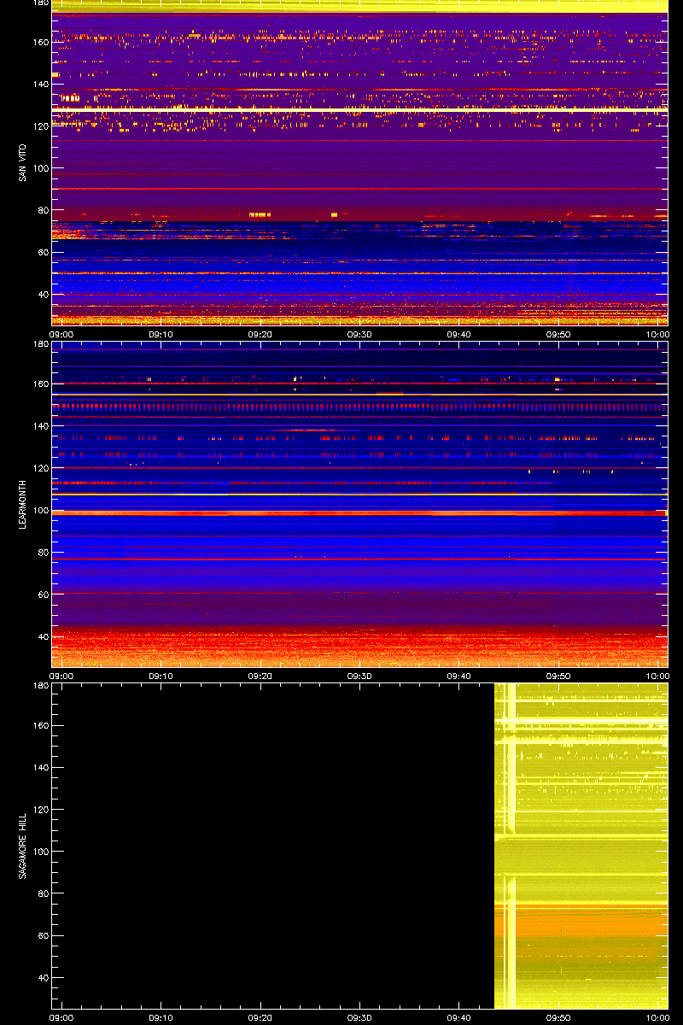Tap 09:50 label under Sagamore Hill plot
The height and width of the screenshot is (1025, 683).
click(x=558, y=1018)
